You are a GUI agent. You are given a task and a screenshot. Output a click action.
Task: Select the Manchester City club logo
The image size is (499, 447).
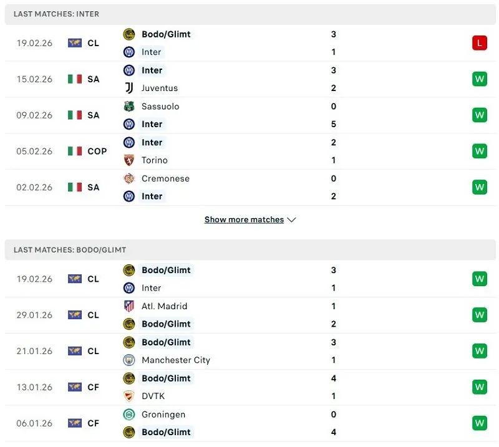(x=128, y=360)
